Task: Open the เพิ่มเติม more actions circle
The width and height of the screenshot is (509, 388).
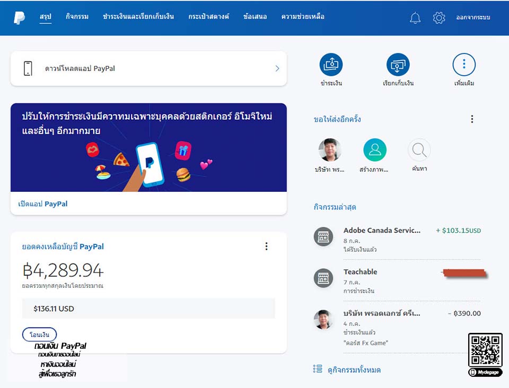Action: pyautogui.click(x=464, y=65)
